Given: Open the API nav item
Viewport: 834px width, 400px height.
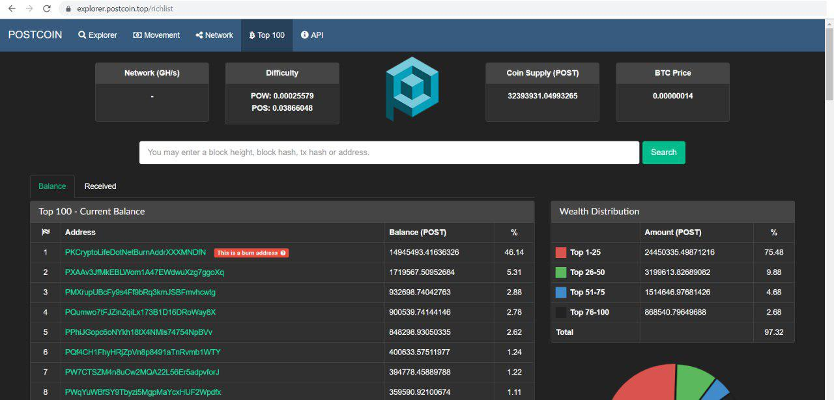Looking at the screenshot, I should point(312,35).
